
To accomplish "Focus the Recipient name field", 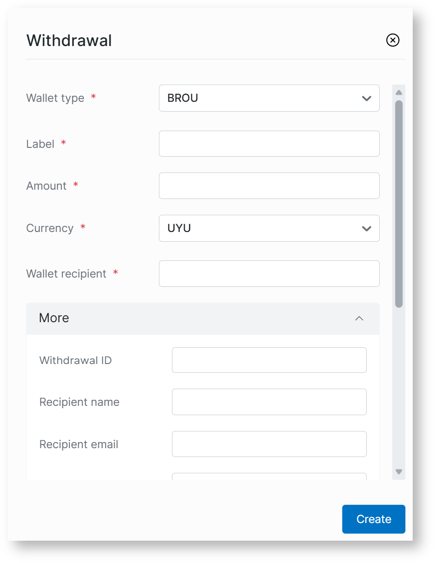I will [x=269, y=402].
